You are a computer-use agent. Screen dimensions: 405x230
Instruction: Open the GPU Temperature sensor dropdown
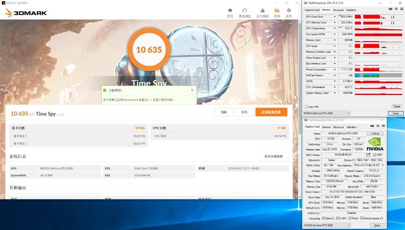[x=335, y=28]
